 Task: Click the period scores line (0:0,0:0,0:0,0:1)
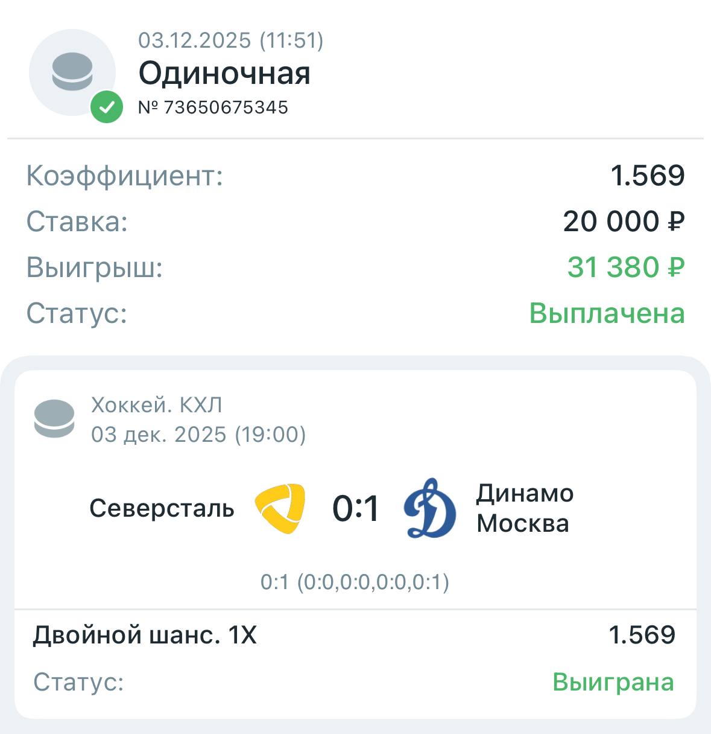pos(355,582)
